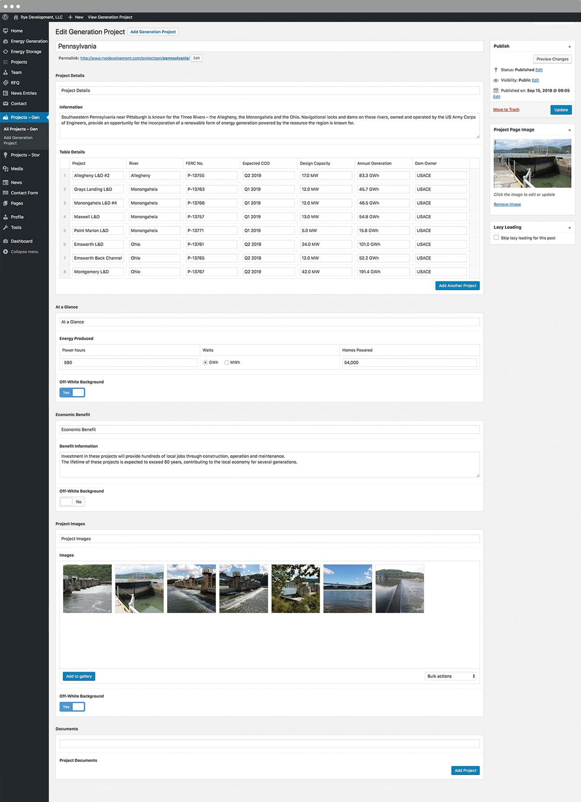
Task: Collapse the Project Page Image panel
Action: [x=569, y=130]
